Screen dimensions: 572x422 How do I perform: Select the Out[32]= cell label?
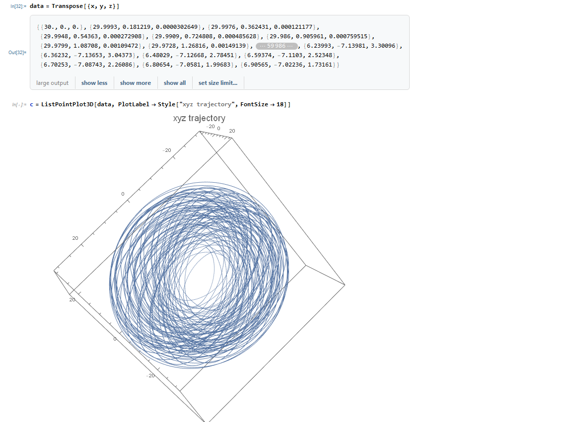coord(18,52)
